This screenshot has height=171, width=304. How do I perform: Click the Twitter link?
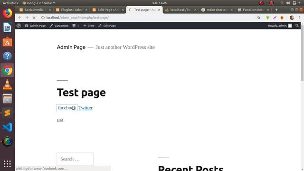[85, 108]
